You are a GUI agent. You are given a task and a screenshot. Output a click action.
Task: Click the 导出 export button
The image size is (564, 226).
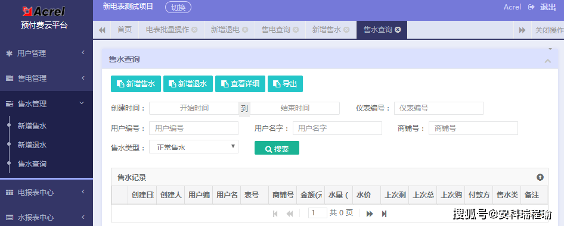click(x=285, y=84)
